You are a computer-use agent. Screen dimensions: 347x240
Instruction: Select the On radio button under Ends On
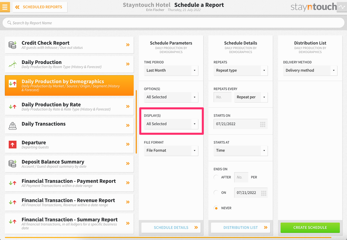pos(216,193)
